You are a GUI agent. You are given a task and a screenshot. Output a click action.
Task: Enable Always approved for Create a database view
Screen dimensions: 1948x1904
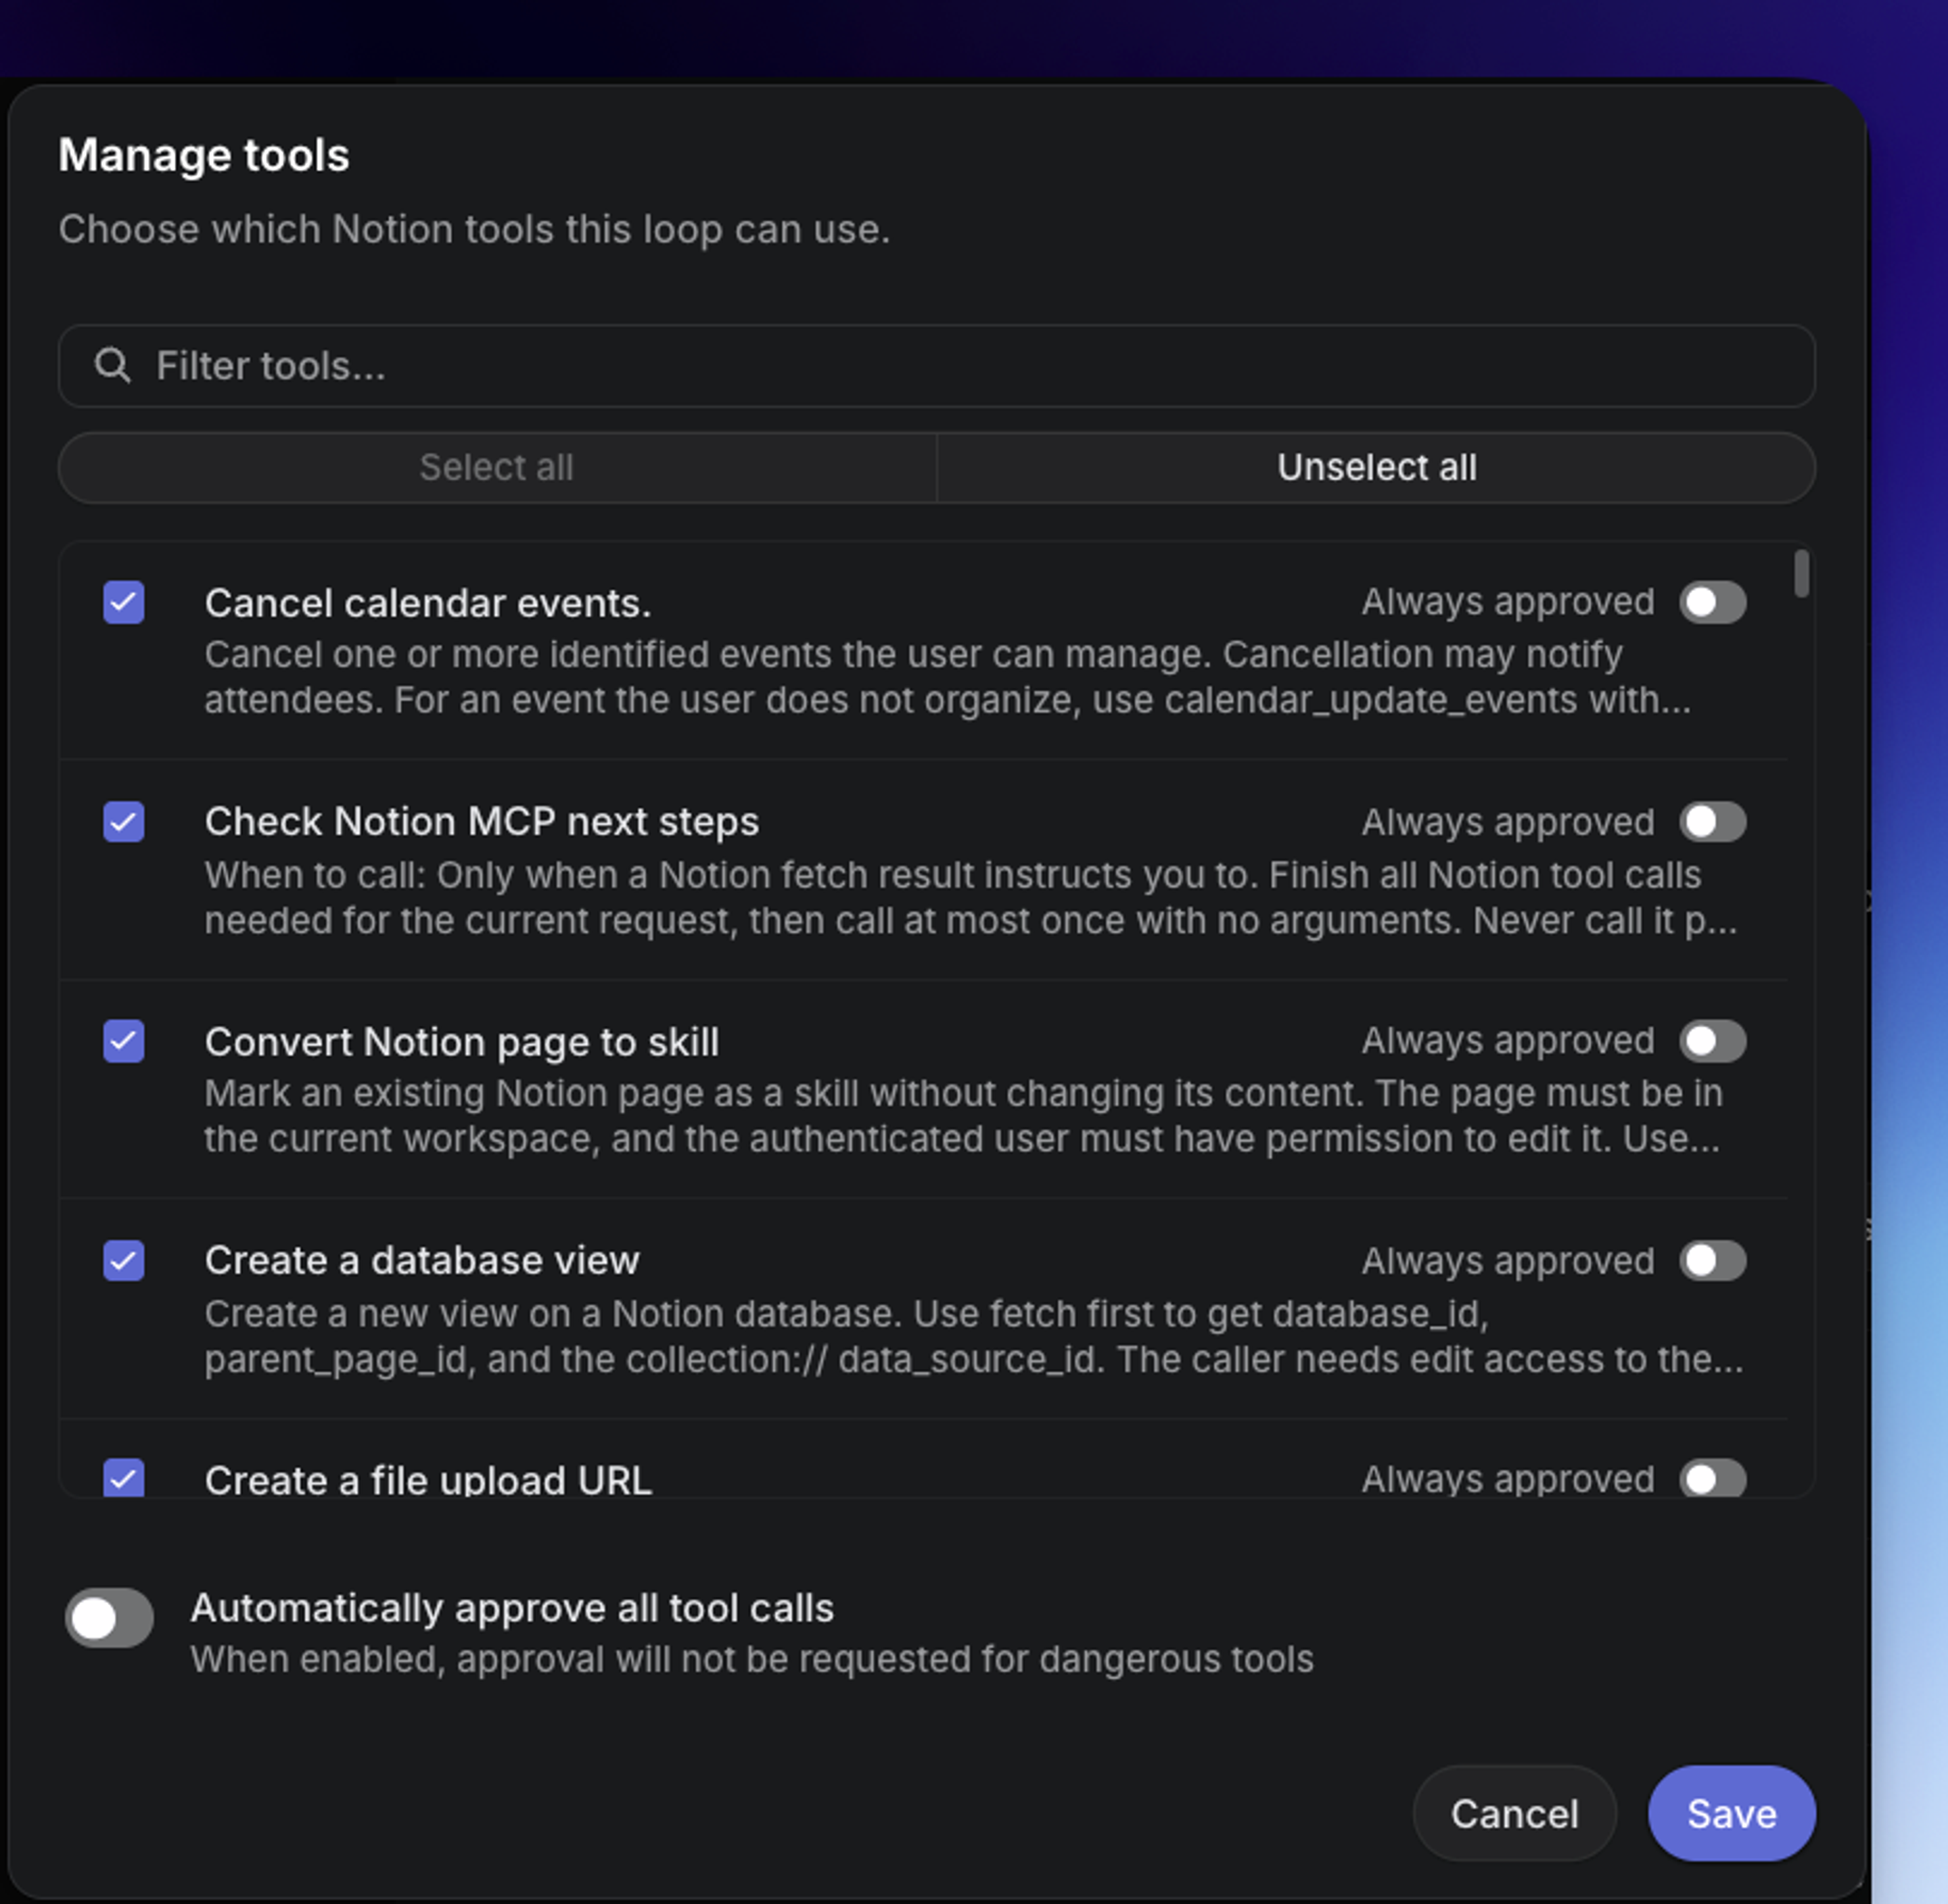[x=1713, y=1261]
